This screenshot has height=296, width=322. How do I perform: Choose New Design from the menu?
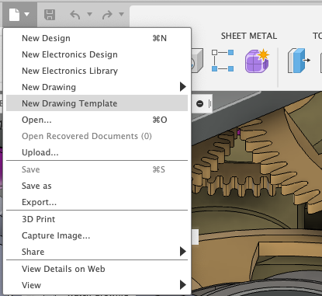tap(97, 38)
